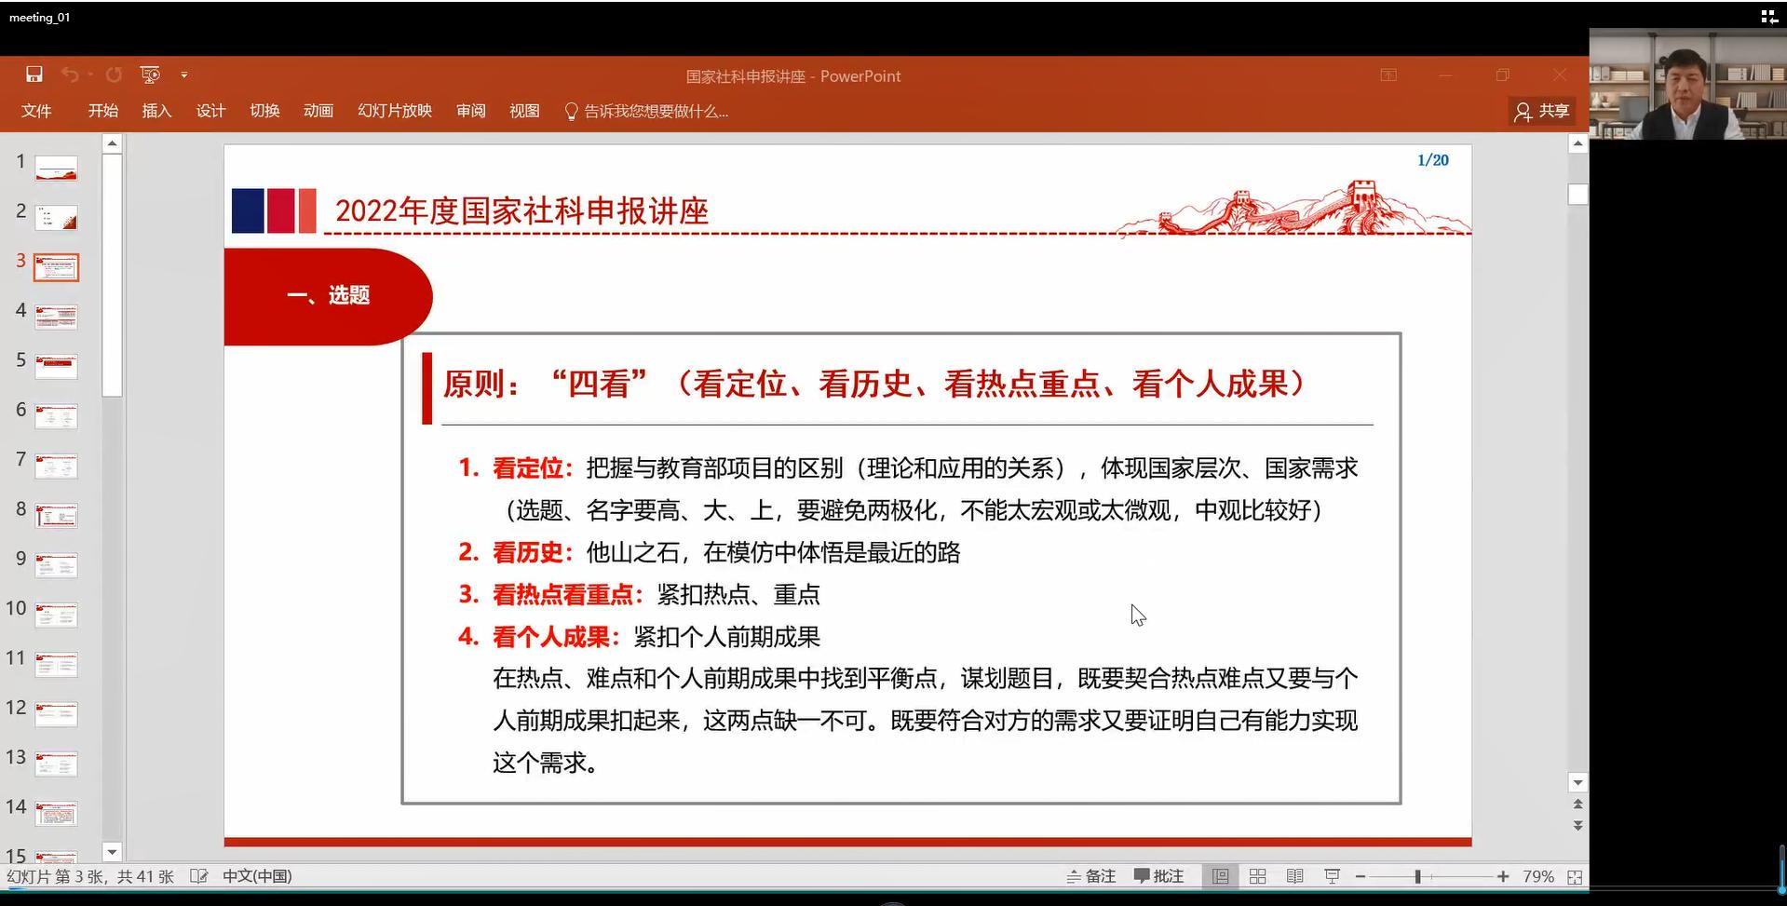Viewport: 1787px width, 906px height.
Task: Select slide 8 thumbnail in panel
Action: click(x=56, y=516)
